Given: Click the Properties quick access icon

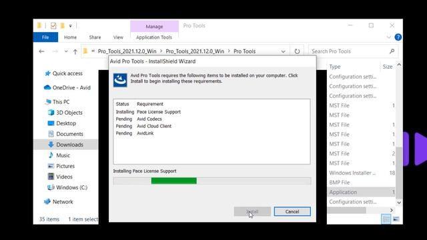Looking at the screenshot, I should pos(53,25).
